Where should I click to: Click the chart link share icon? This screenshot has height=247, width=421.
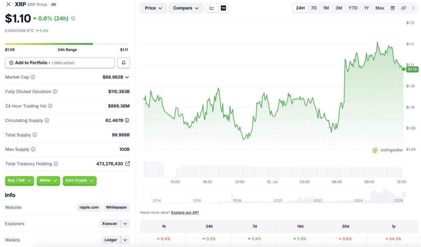404,8
